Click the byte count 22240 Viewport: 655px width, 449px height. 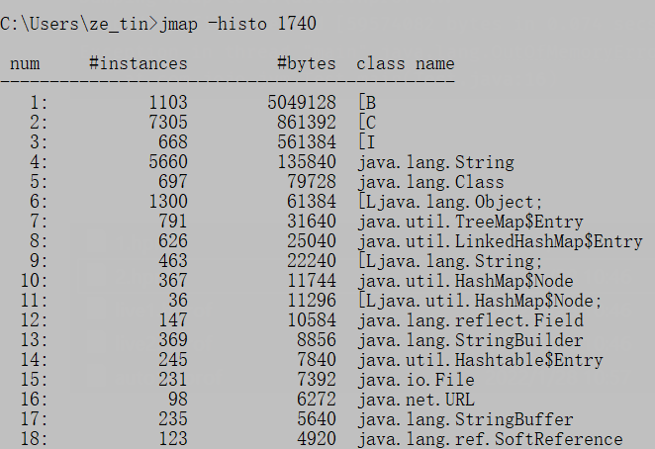point(312,261)
